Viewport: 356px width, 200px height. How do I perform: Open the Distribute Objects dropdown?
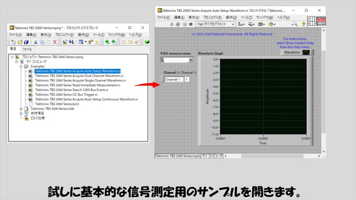click(x=251, y=24)
